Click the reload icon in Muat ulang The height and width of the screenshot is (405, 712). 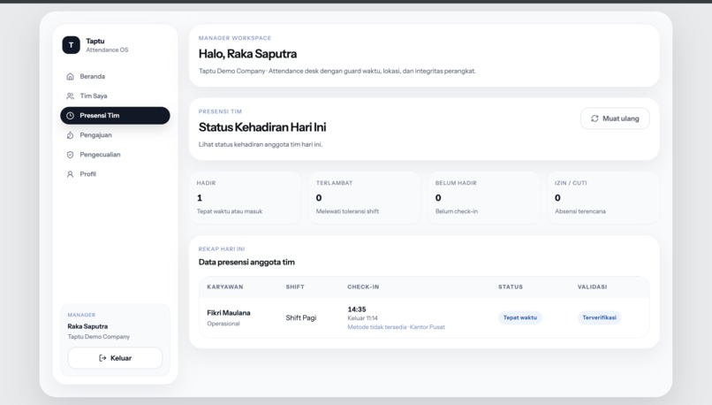[595, 118]
